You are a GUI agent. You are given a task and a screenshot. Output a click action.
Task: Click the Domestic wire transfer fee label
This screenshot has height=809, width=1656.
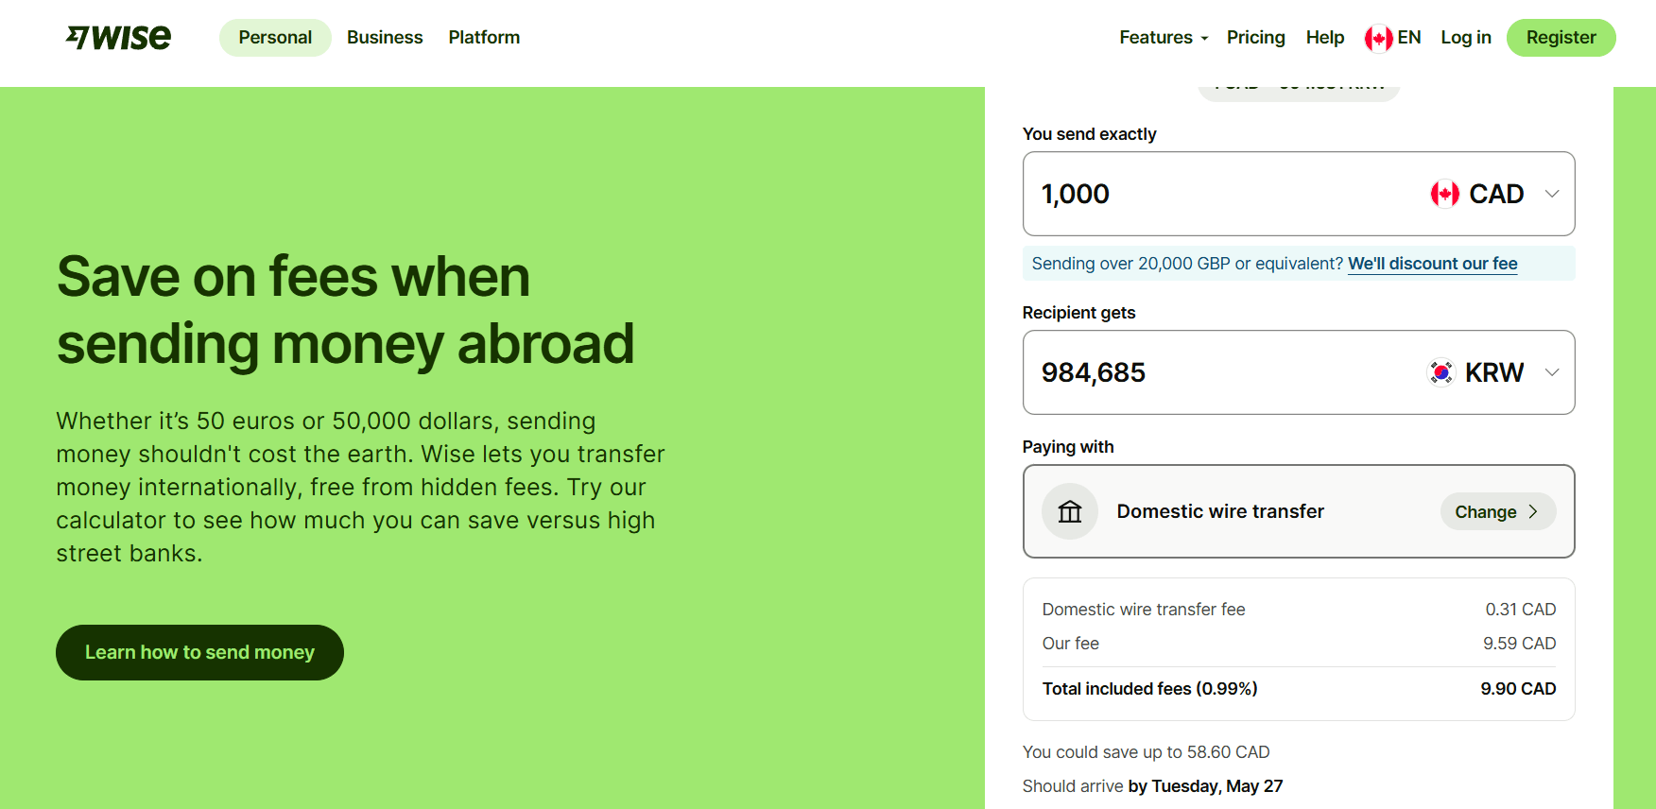[x=1144, y=610]
